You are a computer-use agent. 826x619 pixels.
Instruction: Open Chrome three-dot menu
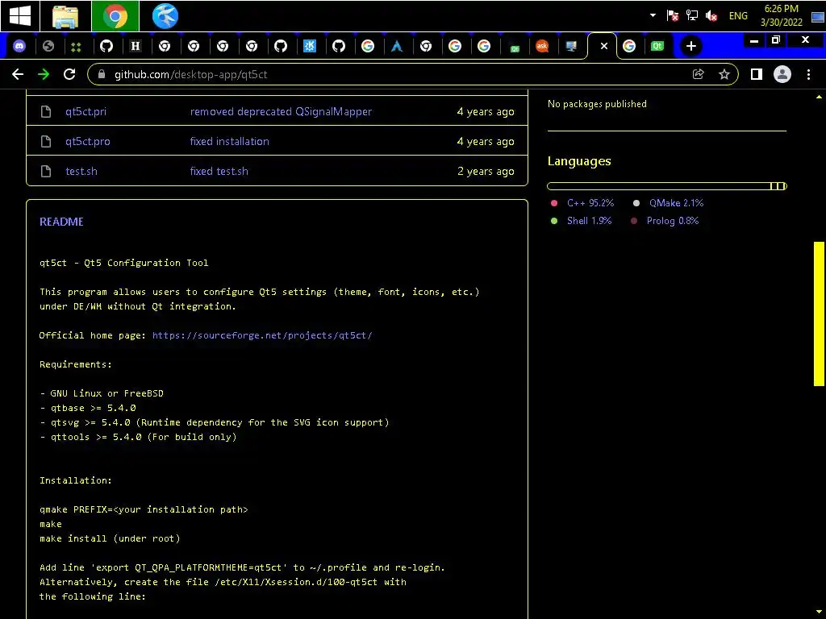coord(808,74)
